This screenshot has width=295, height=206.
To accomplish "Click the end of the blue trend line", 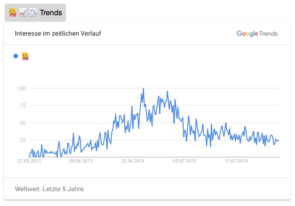I will (x=278, y=140).
